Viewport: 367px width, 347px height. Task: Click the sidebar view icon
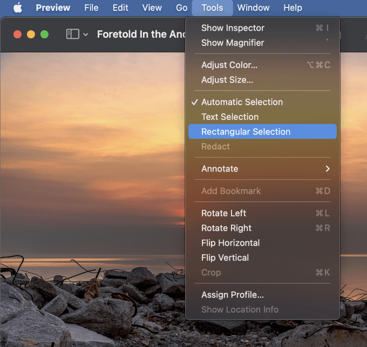pyautogui.click(x=72, y=34)
